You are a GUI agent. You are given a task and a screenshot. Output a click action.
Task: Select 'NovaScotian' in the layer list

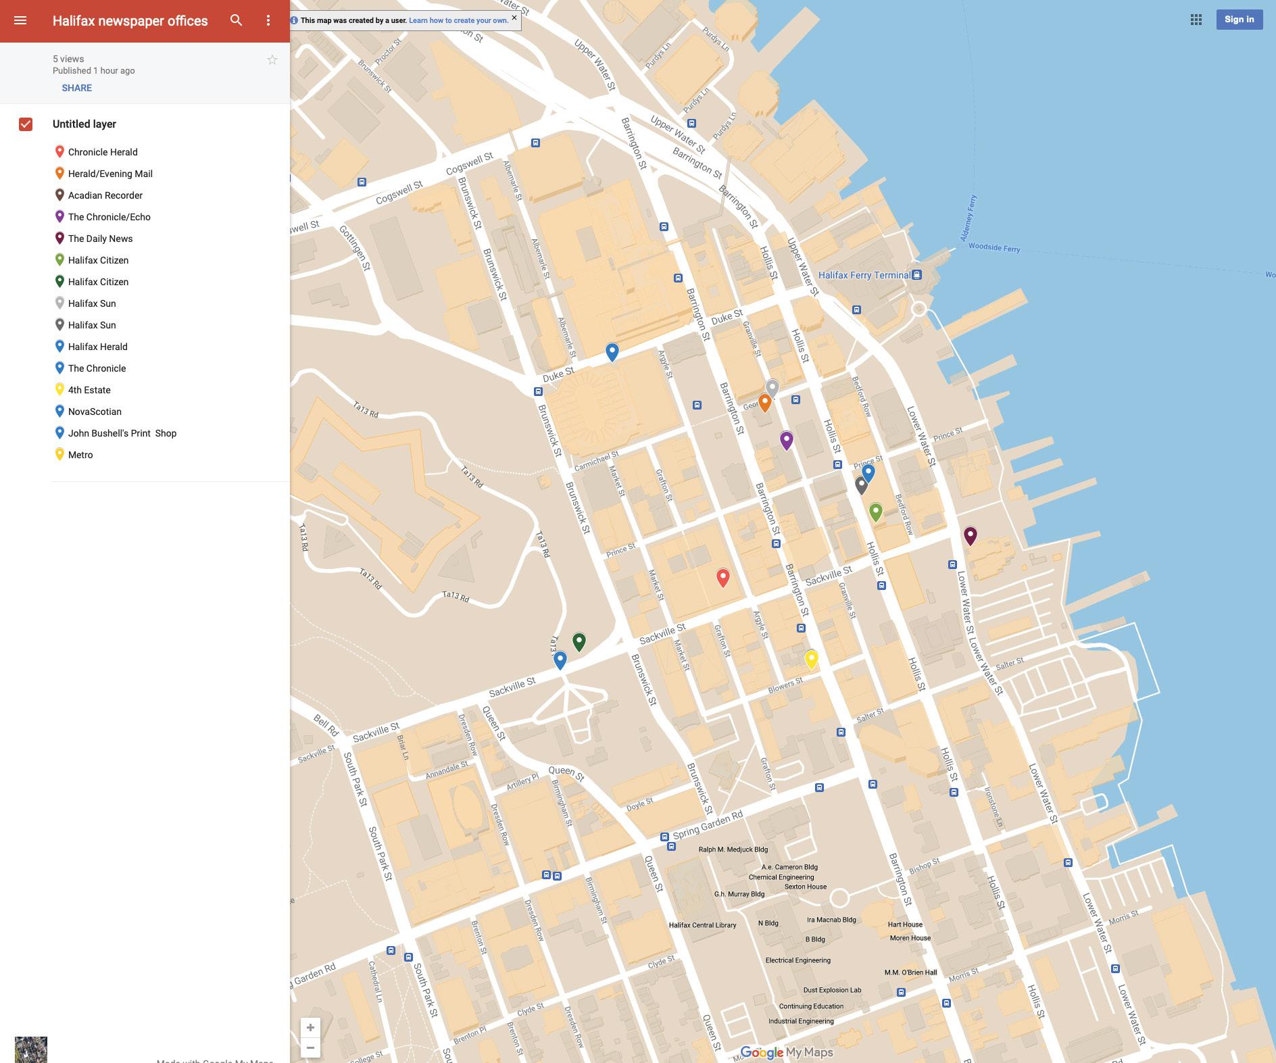click(95, 412)
